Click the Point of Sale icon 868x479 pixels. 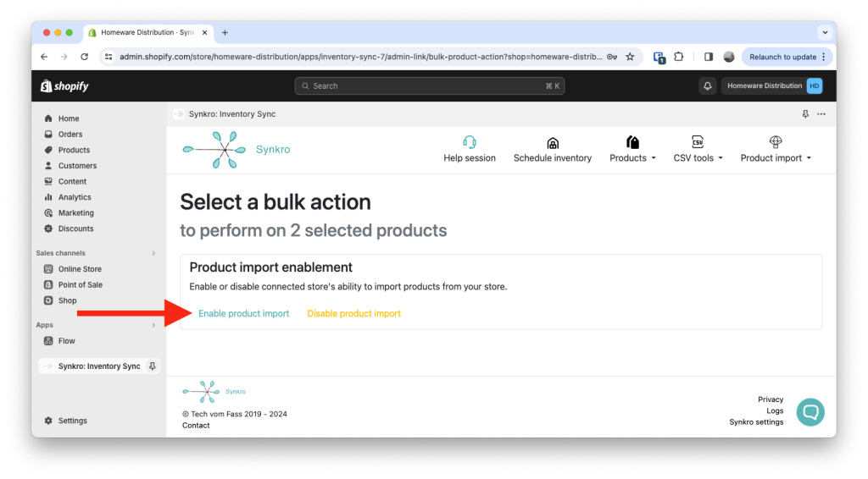48,284
